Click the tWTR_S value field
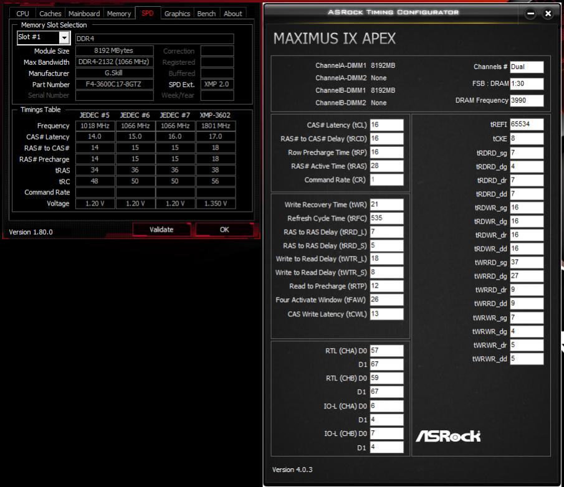564x487 pixels. (386, 272)
